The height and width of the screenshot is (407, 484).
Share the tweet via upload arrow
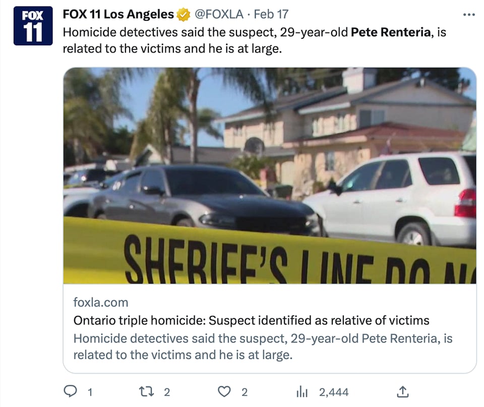[402, 391]
